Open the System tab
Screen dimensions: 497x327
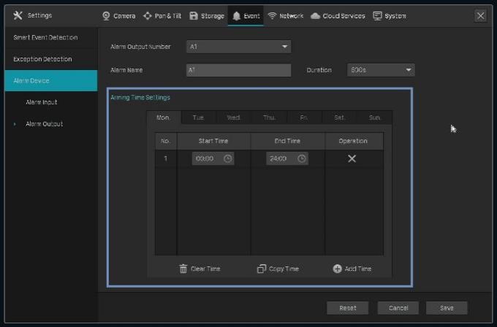[390, 15]
